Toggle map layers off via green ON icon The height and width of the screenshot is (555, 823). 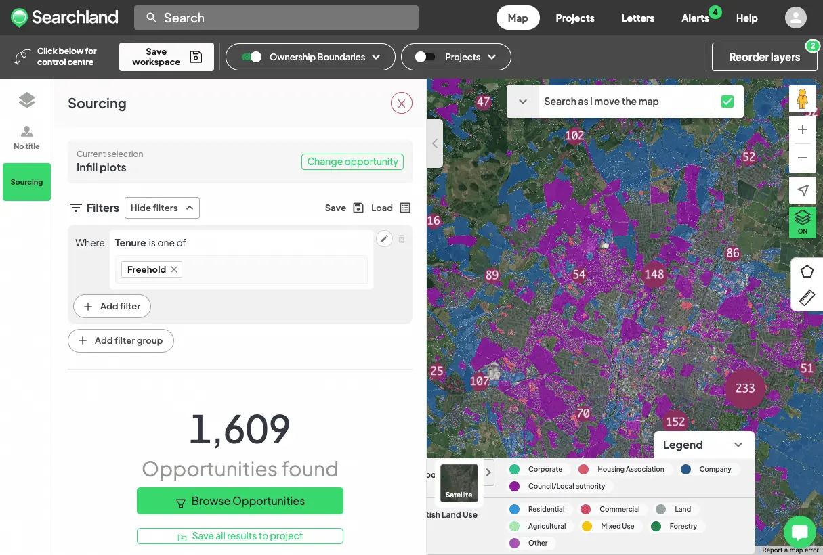click(x=802, y=221)
